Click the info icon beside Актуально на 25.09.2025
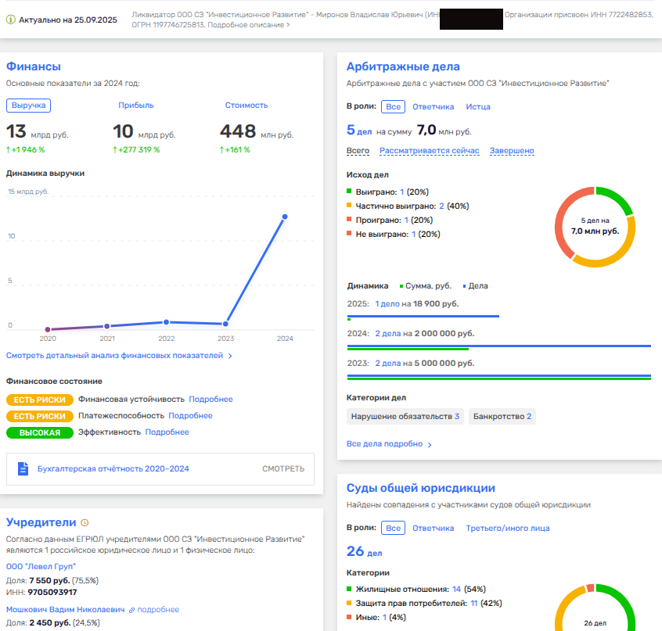 click(x=11, y=19)
